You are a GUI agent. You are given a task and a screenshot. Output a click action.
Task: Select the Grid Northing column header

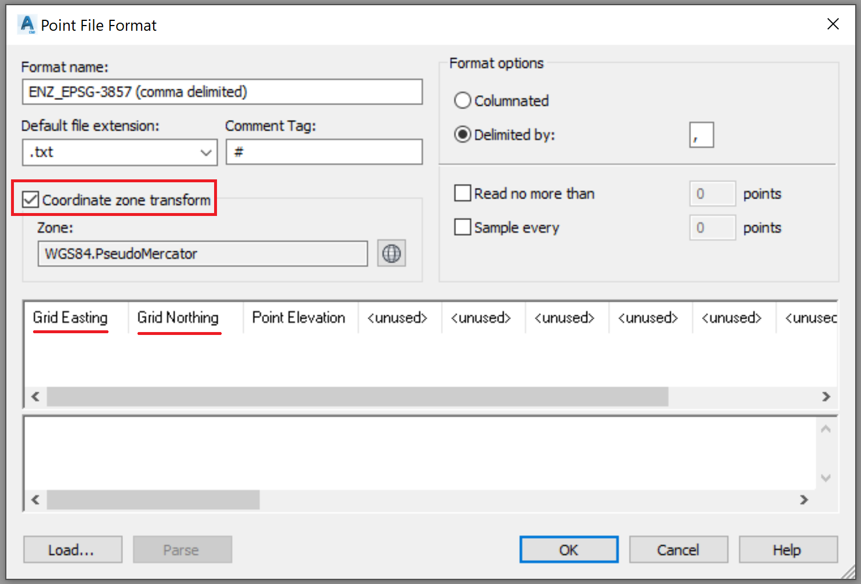pyautogui.click(x=178, y=318)
